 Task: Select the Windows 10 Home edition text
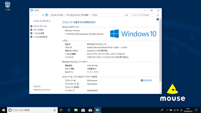tap(72, 31)
